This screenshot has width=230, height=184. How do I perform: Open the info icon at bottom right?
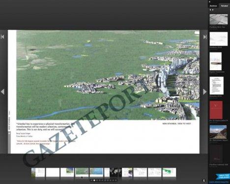point(204,181)
